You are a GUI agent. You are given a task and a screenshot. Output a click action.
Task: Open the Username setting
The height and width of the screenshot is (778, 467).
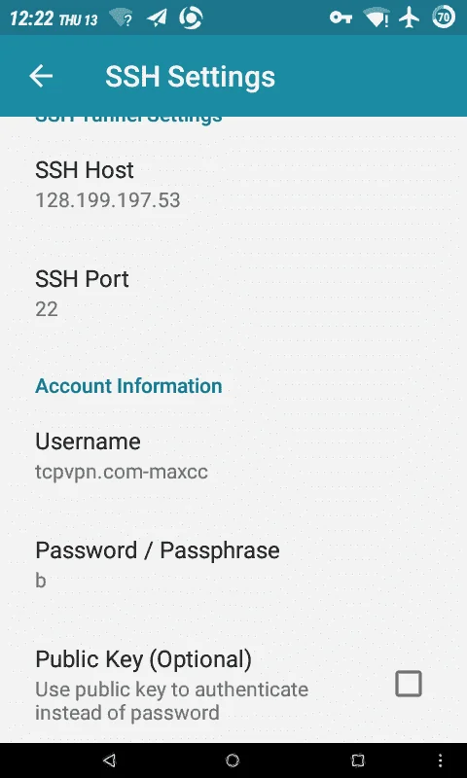point(233,456)
